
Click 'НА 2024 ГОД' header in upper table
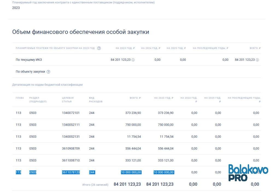click(x=151, y=48)
